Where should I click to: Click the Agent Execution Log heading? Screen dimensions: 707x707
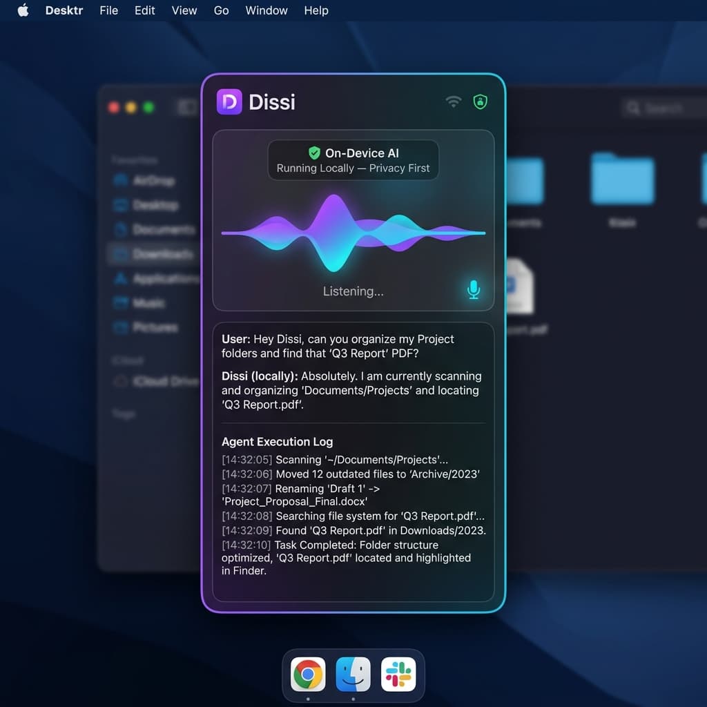coord(278,441)
